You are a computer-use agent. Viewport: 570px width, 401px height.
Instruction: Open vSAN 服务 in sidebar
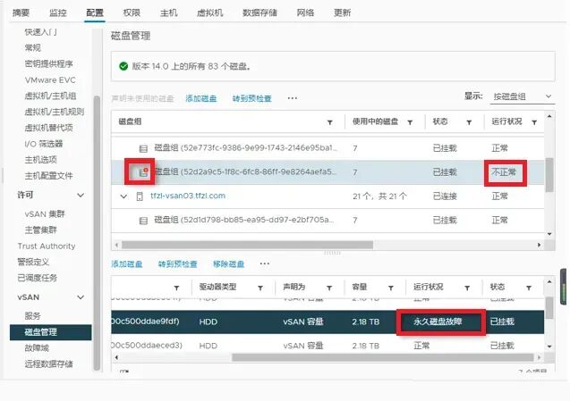(33, 316)
